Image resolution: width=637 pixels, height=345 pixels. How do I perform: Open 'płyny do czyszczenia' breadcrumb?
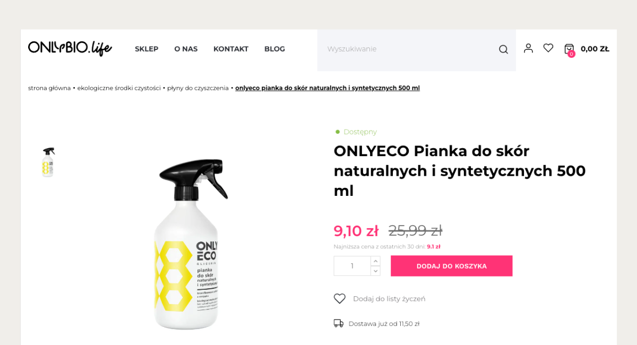coord(198,88)
